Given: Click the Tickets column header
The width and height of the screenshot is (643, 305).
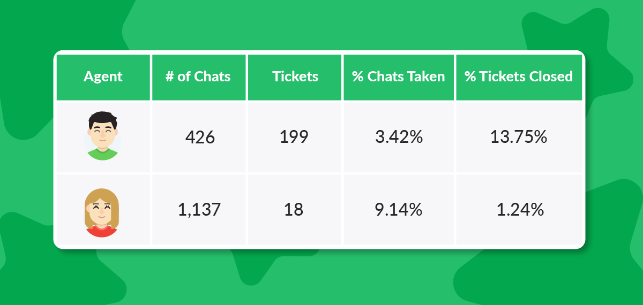Looking at the screenshot, I should 295,77.
